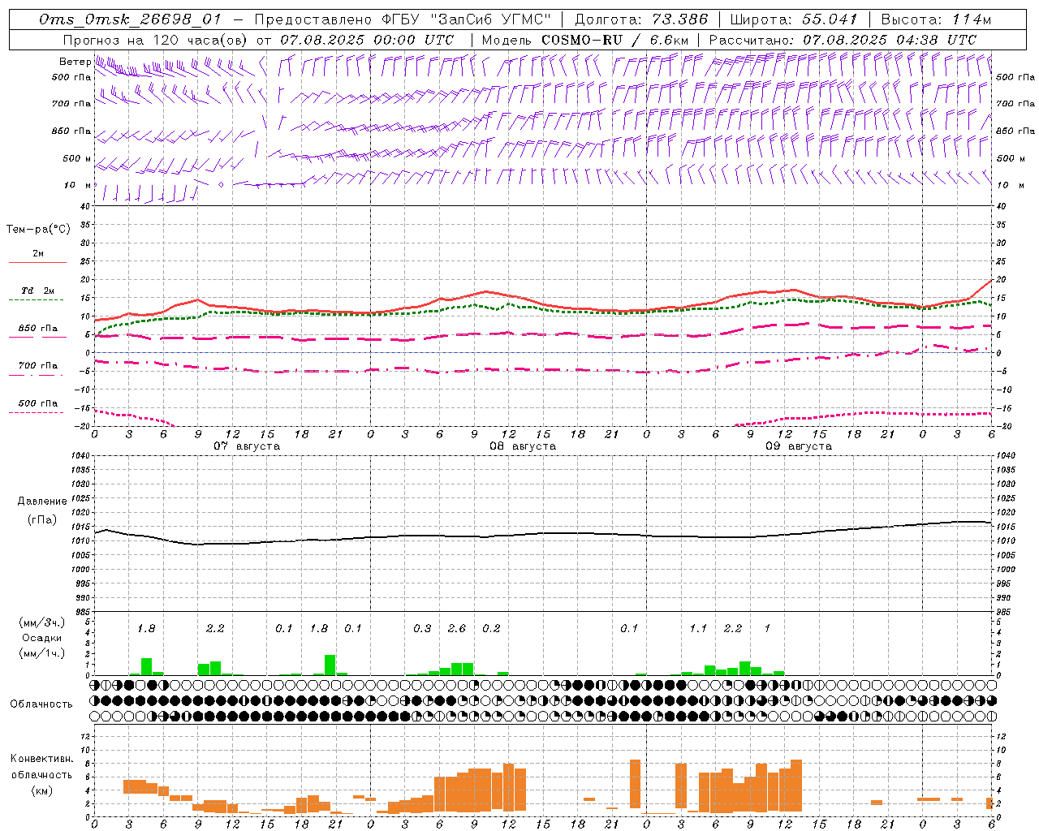
Task: Click the "0.3" precipitation total value
Action: [x=422, y=629]
